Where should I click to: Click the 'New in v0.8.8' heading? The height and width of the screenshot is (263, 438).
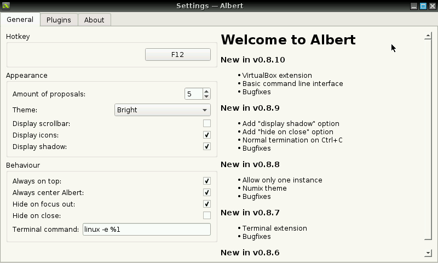[x=250, y=164]
